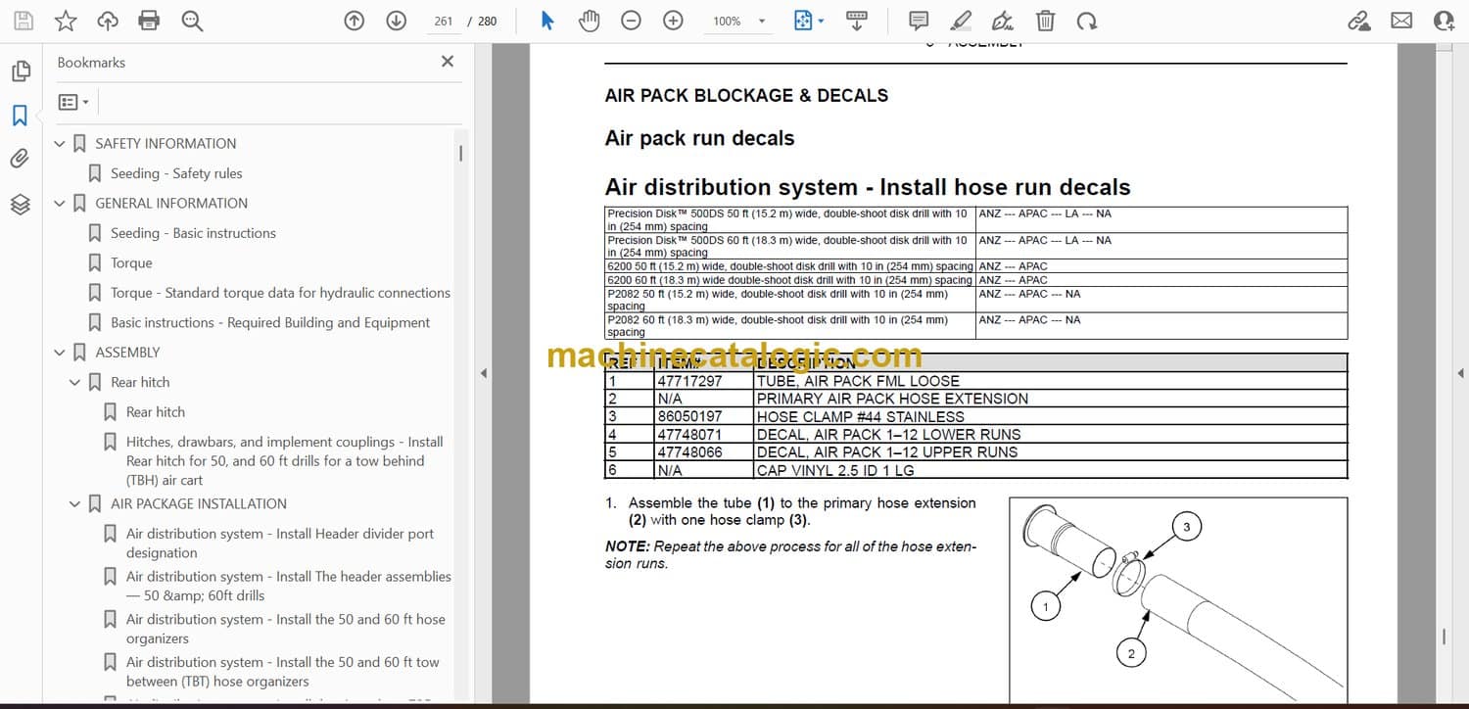Open the find text search tool
1469x709 pixels.
pyautogui.click(x=192, y=21)
